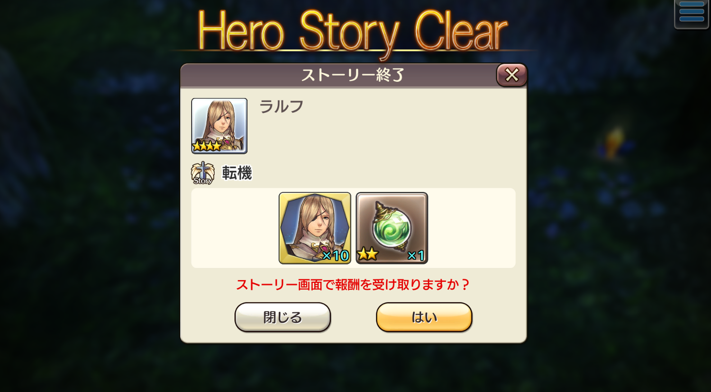Click the Story sword emblem icon
711x392 pixels.
tap(203, 173)
